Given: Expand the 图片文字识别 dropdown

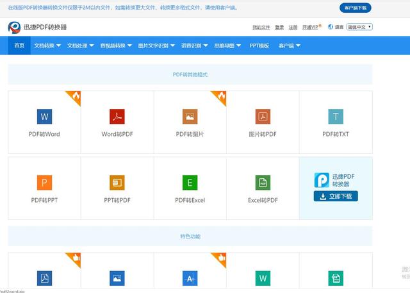Looking at the screenshot, I should coord(156,46).
